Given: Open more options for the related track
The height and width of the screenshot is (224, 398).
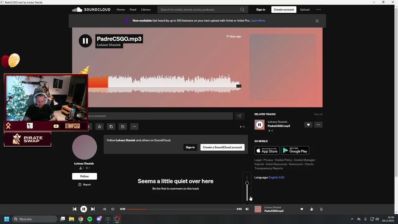Looking at the screenshot, I should 318,125.
